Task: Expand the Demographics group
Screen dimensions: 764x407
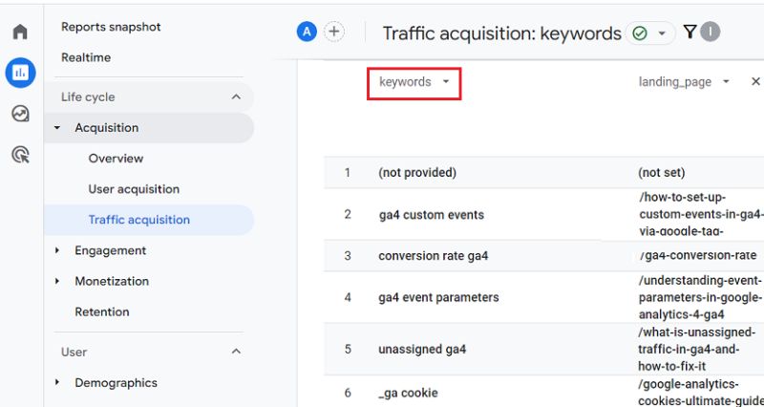Action: tap(57, 382)
